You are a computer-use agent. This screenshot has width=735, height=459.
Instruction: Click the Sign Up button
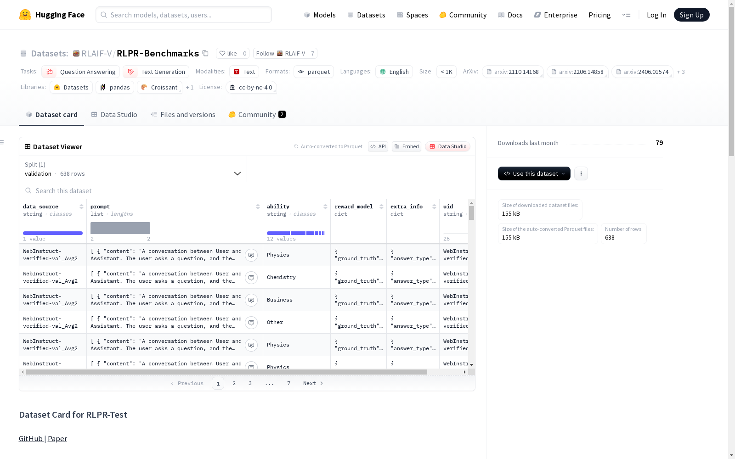691,15
